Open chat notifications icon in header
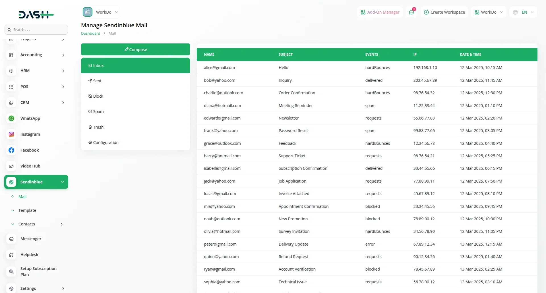The image size is (546, 293). tap(411, 12)
